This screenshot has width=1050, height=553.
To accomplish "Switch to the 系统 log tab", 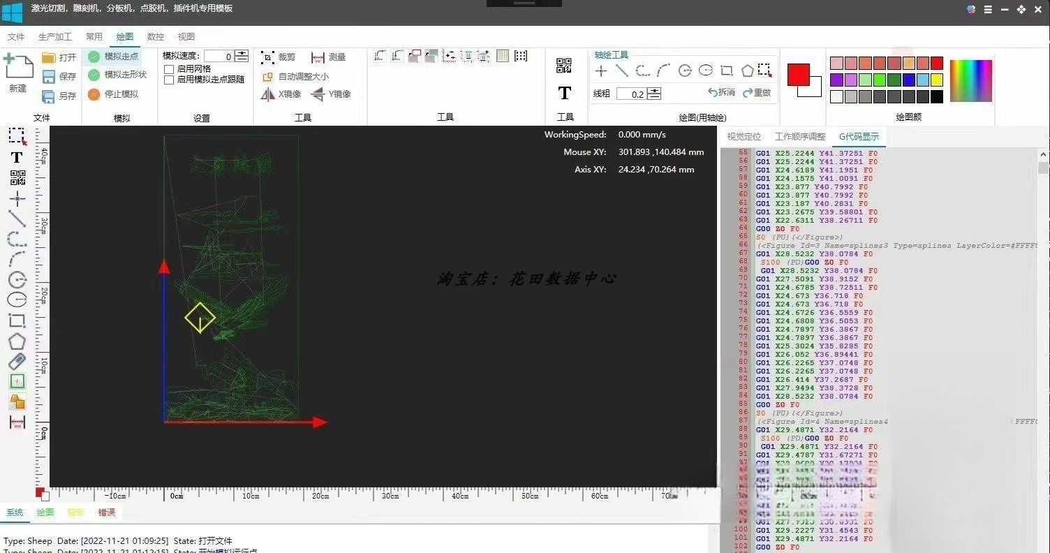I will click(x=15, y=513).
